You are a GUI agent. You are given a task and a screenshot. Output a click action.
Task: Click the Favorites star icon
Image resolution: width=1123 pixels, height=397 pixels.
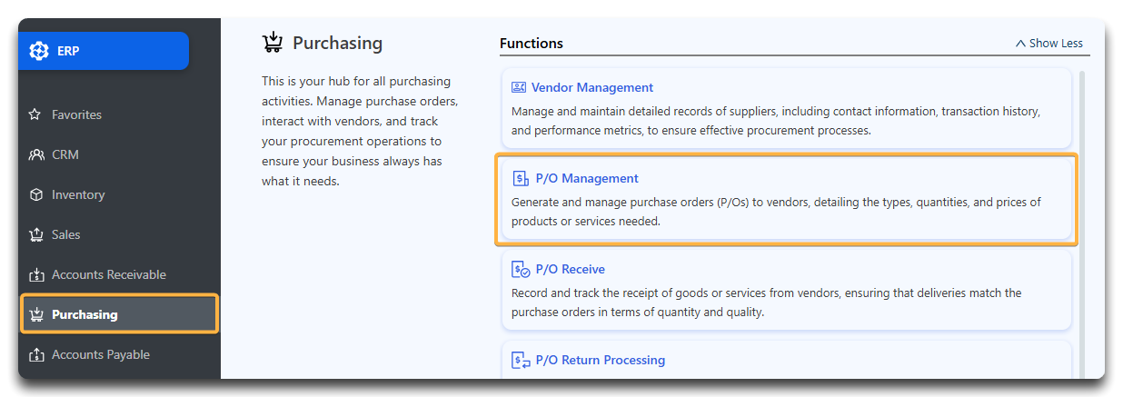35,114
